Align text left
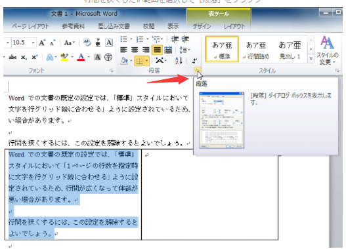Viewport: 346px width, 249px height. (x=124, y=50)
